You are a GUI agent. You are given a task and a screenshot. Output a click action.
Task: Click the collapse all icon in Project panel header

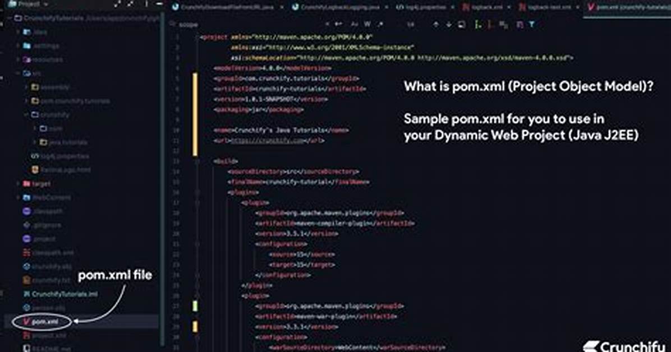(x=130, y=4)
